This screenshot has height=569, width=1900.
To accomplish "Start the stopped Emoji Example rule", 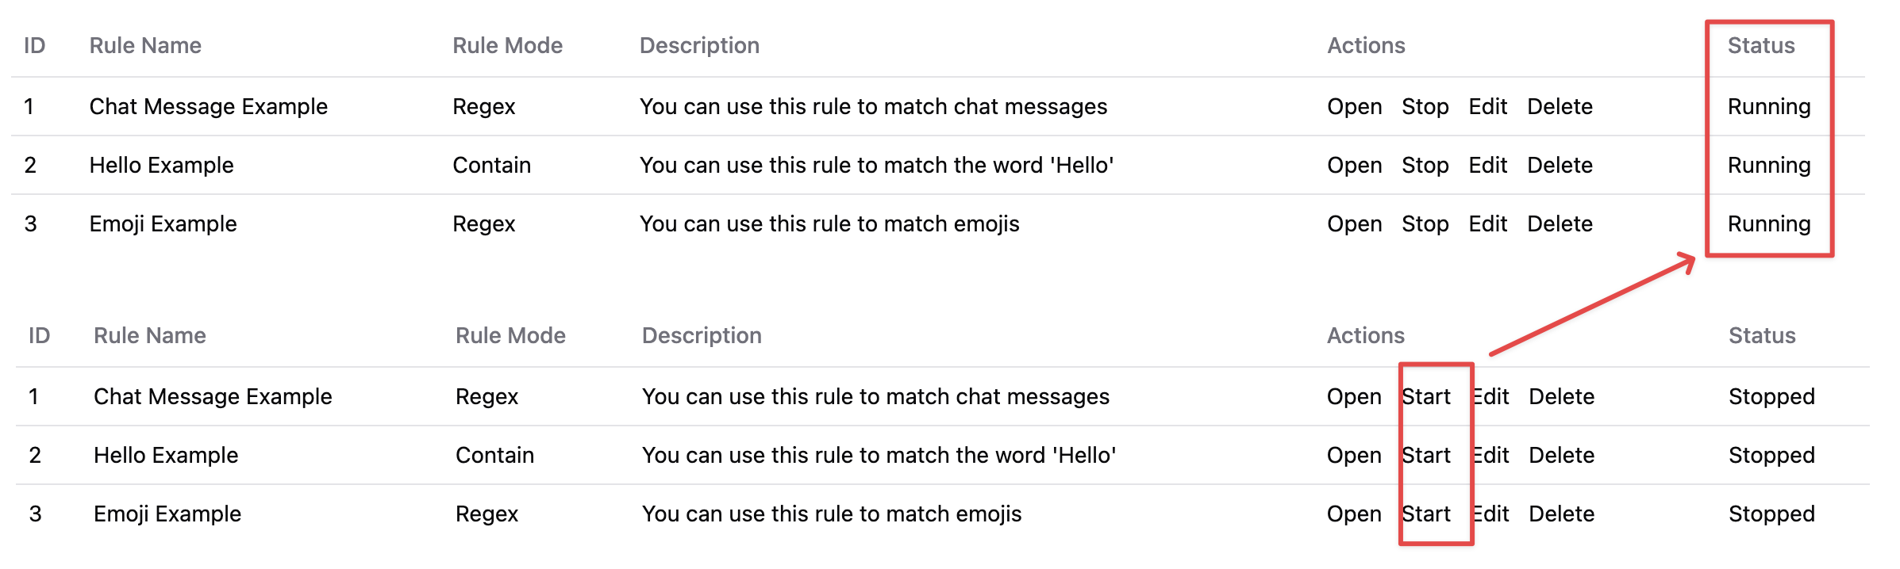I will 1426,514.
